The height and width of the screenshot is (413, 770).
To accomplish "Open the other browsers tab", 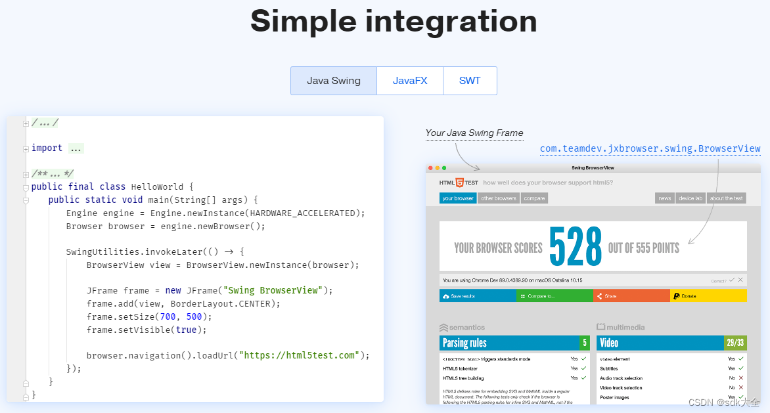I will [x=498, y=198].
